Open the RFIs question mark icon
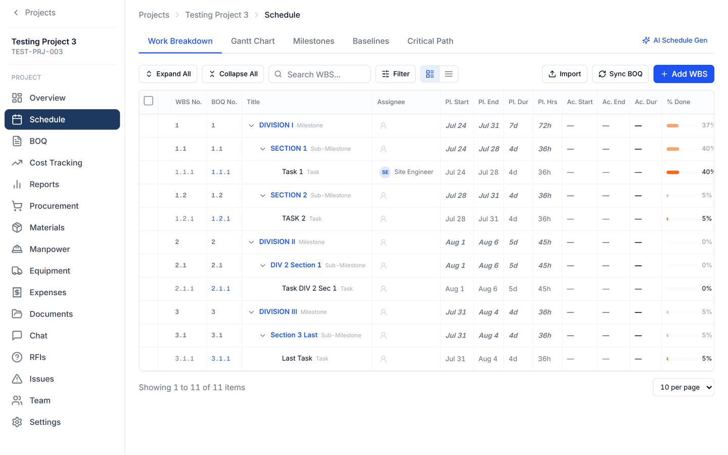Viewport: 728px width, 455px height. (17, 357)
